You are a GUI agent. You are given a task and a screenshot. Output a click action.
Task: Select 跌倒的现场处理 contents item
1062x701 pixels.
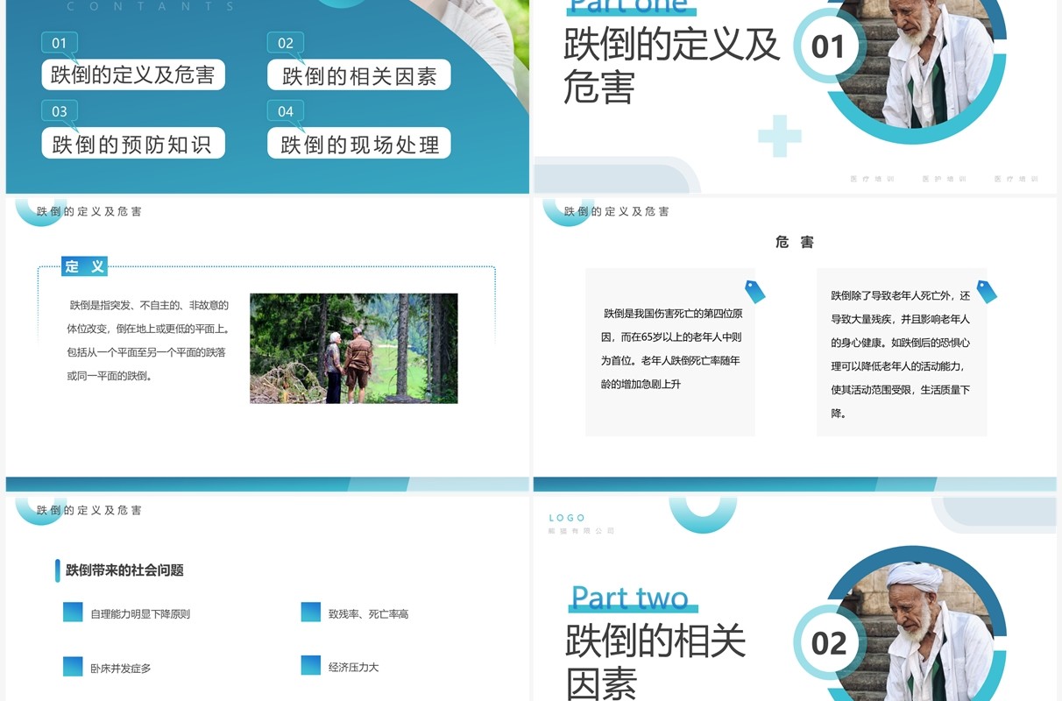(x=359, y=145)
